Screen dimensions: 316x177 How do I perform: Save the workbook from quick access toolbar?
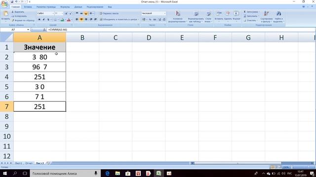12,2
